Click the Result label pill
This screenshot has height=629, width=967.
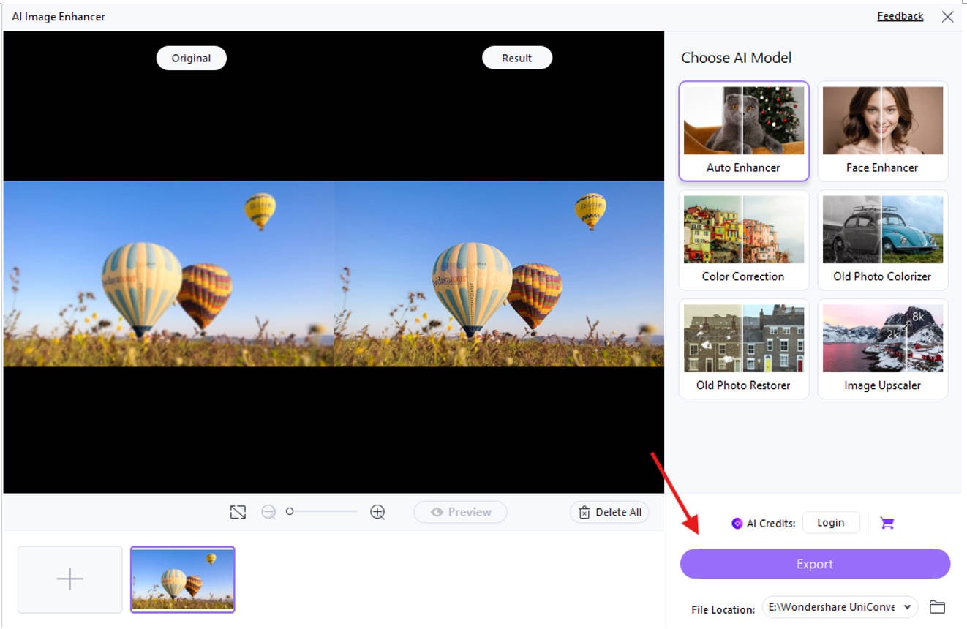517,58
